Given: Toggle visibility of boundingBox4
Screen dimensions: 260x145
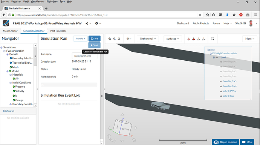Looking at the screenshot, I should tap(221, 76).
